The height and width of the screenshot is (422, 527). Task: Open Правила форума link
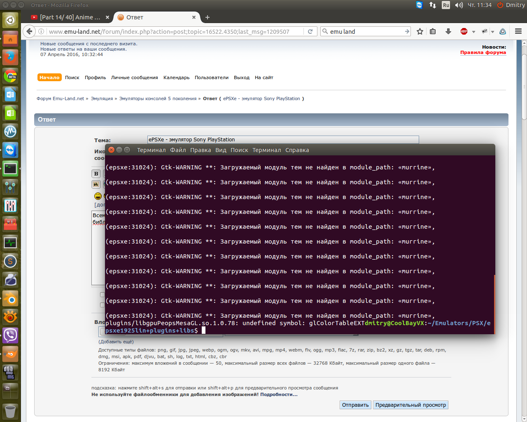point(483,52)
